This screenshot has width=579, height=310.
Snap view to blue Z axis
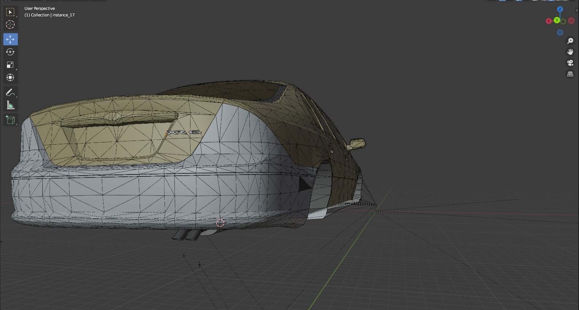click(x=560, y=9)
